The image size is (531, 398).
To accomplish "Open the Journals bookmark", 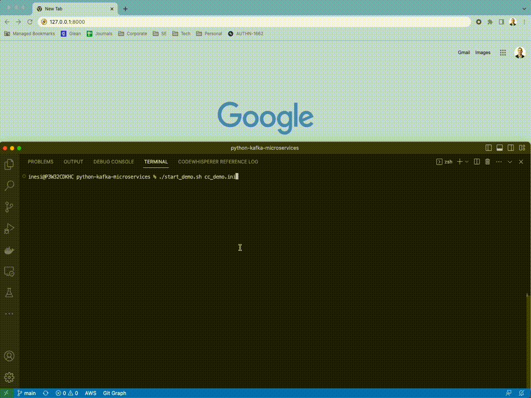I will 99,34.
